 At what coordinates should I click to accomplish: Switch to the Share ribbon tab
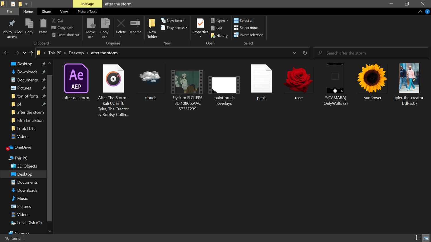click(46, 11)
